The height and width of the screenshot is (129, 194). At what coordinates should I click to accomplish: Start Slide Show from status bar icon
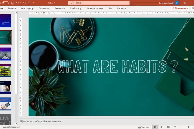(x=175, y=127)
